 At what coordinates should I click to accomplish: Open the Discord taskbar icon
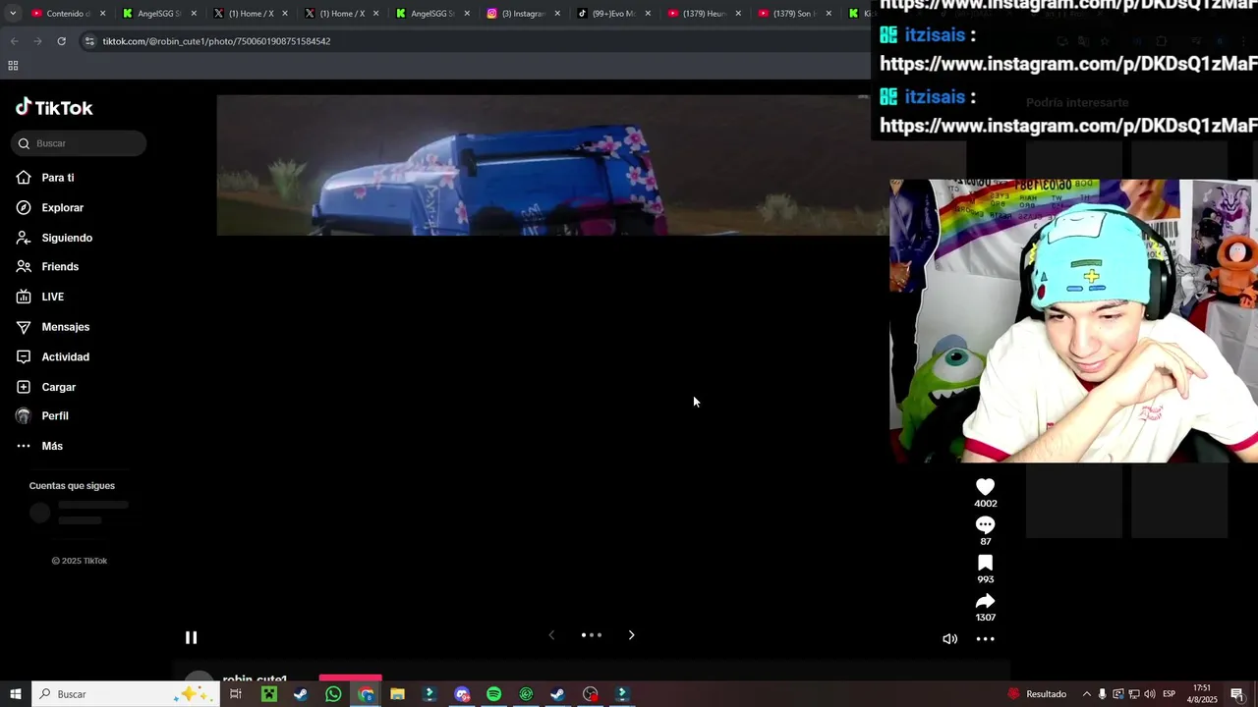(x=462, y=694)
